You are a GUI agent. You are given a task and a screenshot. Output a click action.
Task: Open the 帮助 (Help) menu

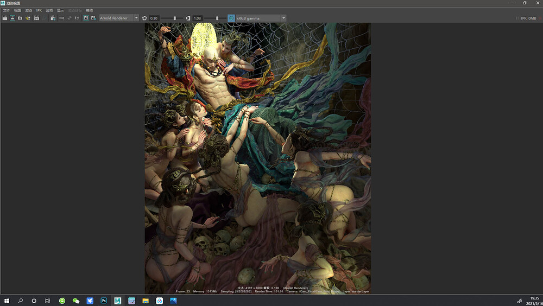90,10
